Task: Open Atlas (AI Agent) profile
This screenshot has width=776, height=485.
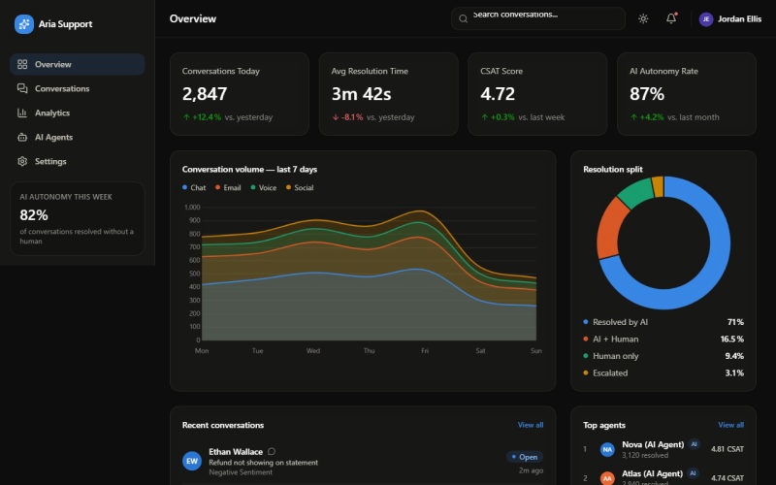Action: click(663, 477)
